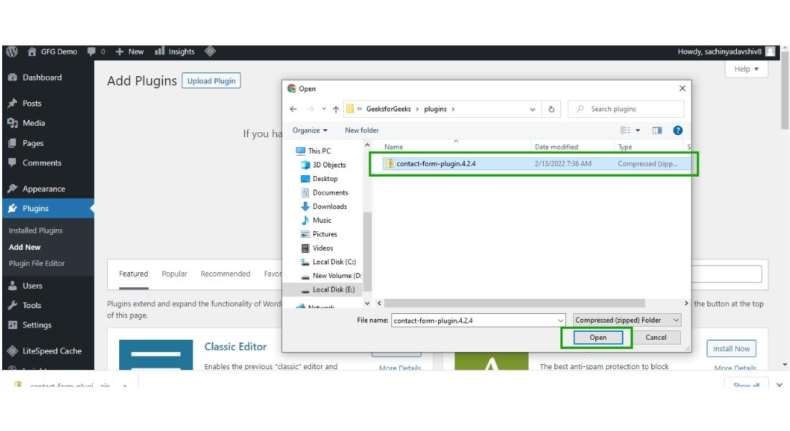The image size is (790, 431).
Task: Select Videos folder
Action: pos(317,248)
